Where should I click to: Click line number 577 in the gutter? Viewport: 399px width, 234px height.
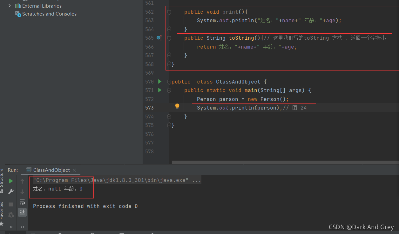(149, 143)
